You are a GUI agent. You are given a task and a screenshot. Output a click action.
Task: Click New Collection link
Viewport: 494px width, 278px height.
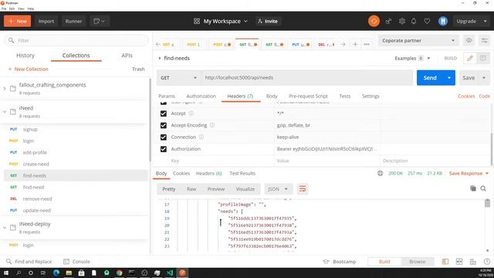[x=28, y=69]
